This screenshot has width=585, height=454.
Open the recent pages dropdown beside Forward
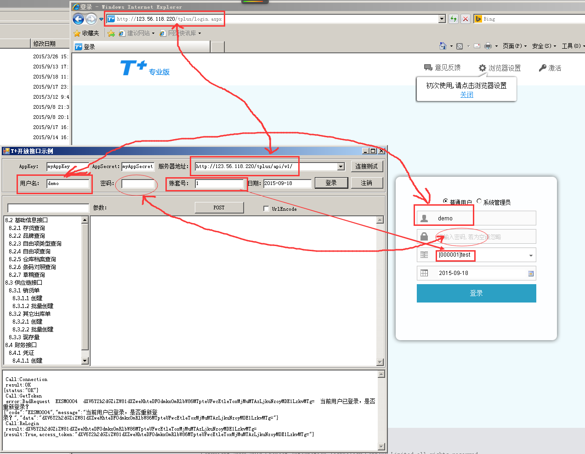pyautogui.click(x=101, y=19)
